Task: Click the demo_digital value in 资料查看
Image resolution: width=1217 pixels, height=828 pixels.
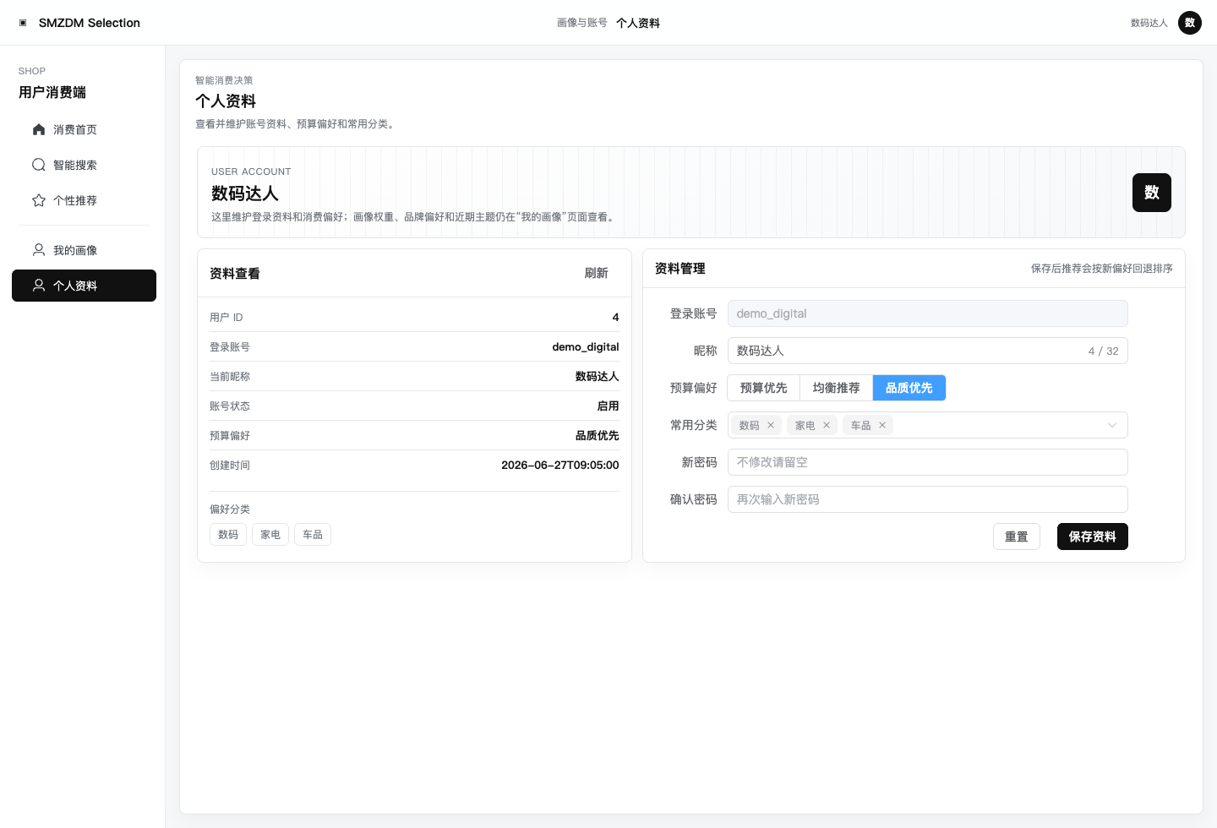Action: [x=586, y=347]
